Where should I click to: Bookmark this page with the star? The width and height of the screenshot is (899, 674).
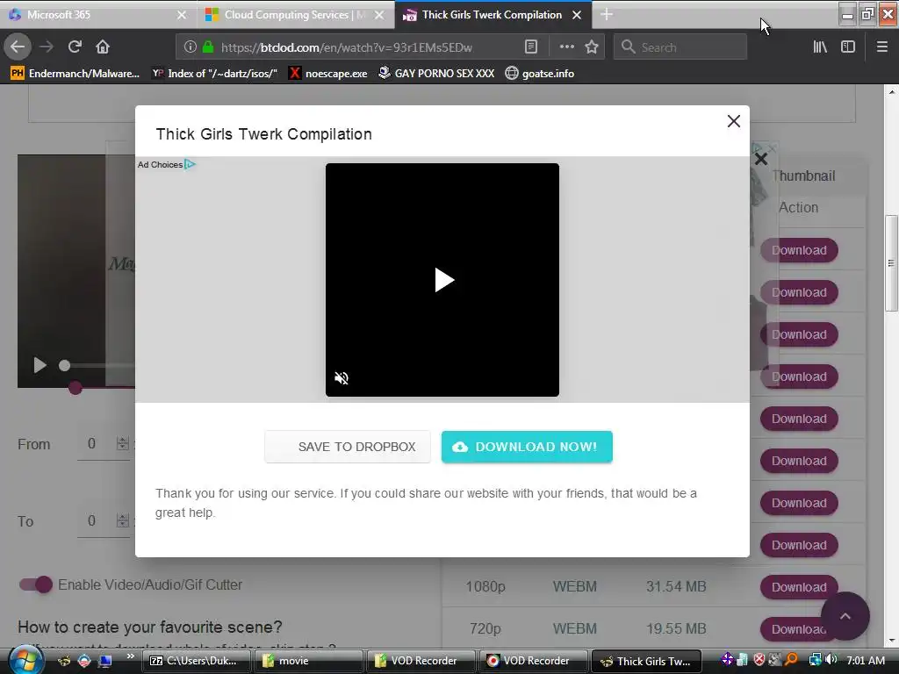(x=592, y=47)
